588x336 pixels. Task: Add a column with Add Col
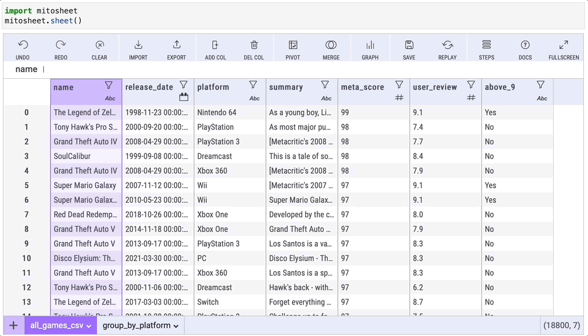pyautogui.click(x=215, y=45)
